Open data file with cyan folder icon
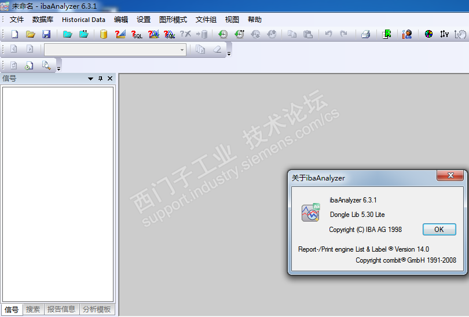This screenshot has width=469, height=317. pos(67,34)
